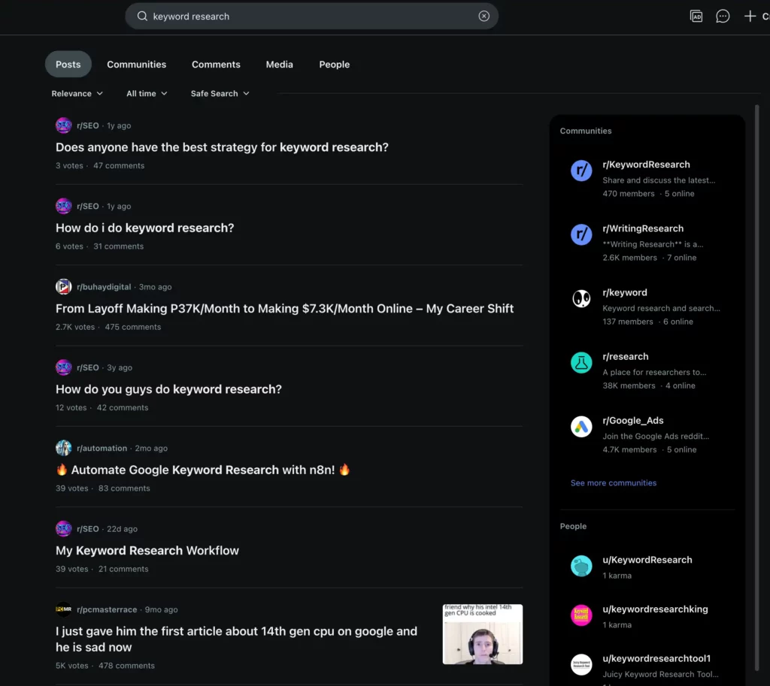Click the r/research flask icon
The height and width of the screenshot is (686, 770).
pos(581,363)
